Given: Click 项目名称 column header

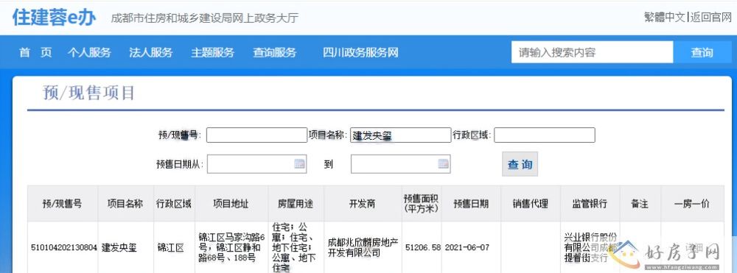Looking at the screenshot, I should coord(125,204).
